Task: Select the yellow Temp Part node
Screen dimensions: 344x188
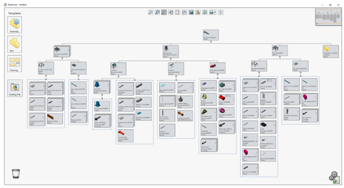Action: pos(330,51)
